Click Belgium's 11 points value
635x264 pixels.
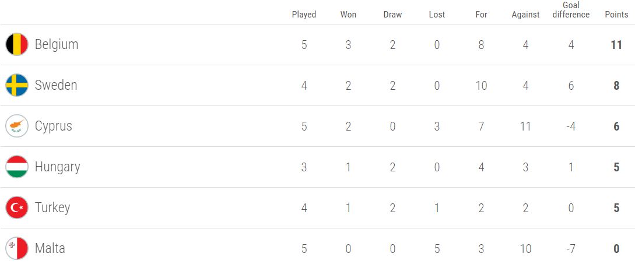[x=616, y=44]
